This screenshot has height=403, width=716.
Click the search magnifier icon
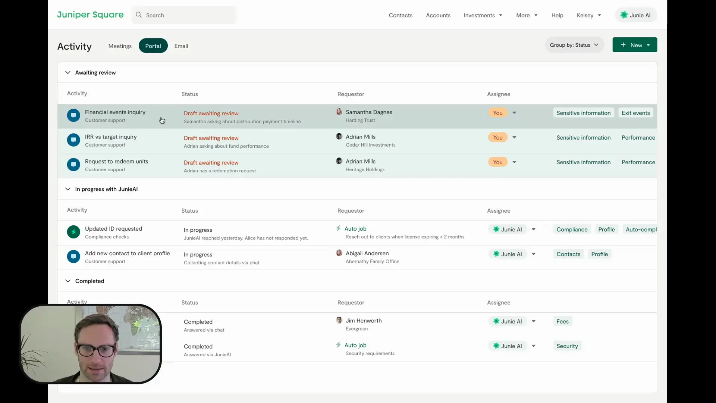pyautogui.click(x=139, y=15)
